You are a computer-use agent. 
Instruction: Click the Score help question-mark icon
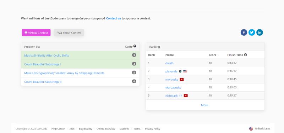coord(135,46)
